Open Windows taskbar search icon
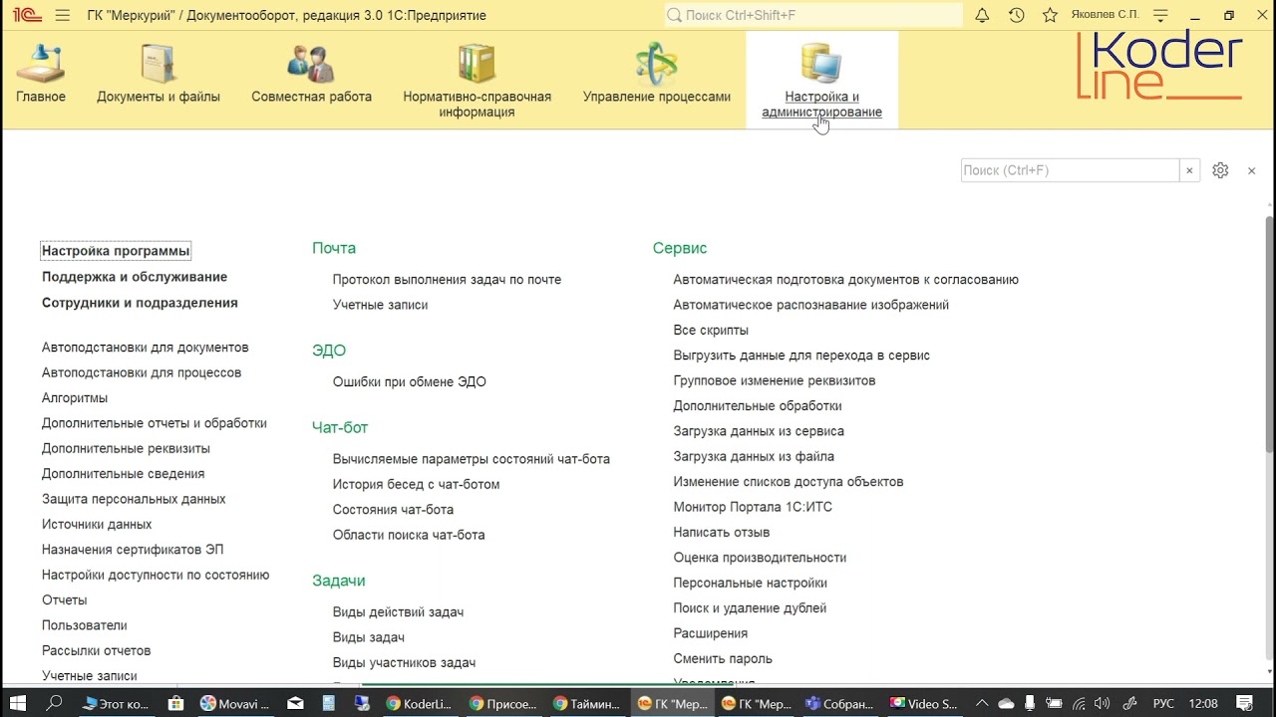Image resolution: width=1276 pixels, height=717 pixels. 55,703
